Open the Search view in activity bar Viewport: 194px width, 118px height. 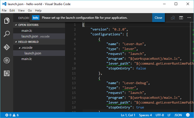point(7,34)
